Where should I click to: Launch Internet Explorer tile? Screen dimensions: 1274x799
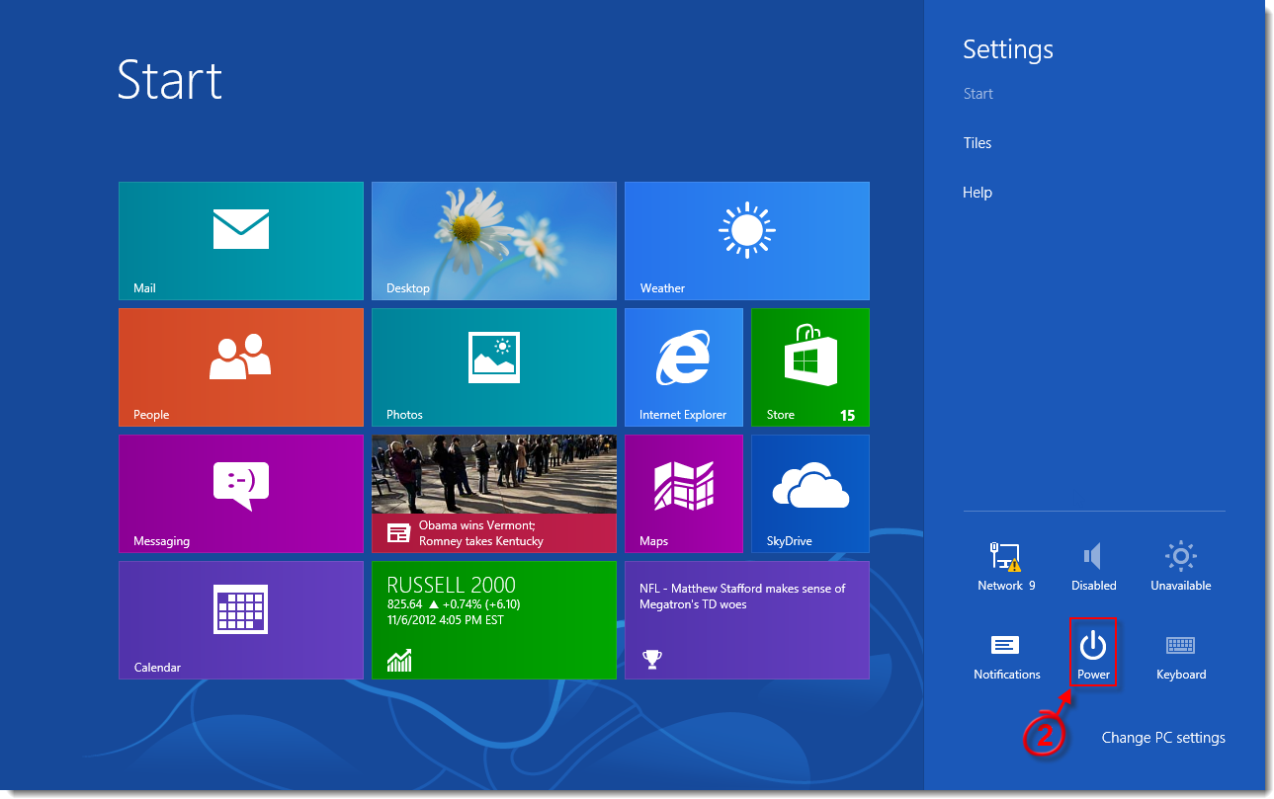(684, 367)
